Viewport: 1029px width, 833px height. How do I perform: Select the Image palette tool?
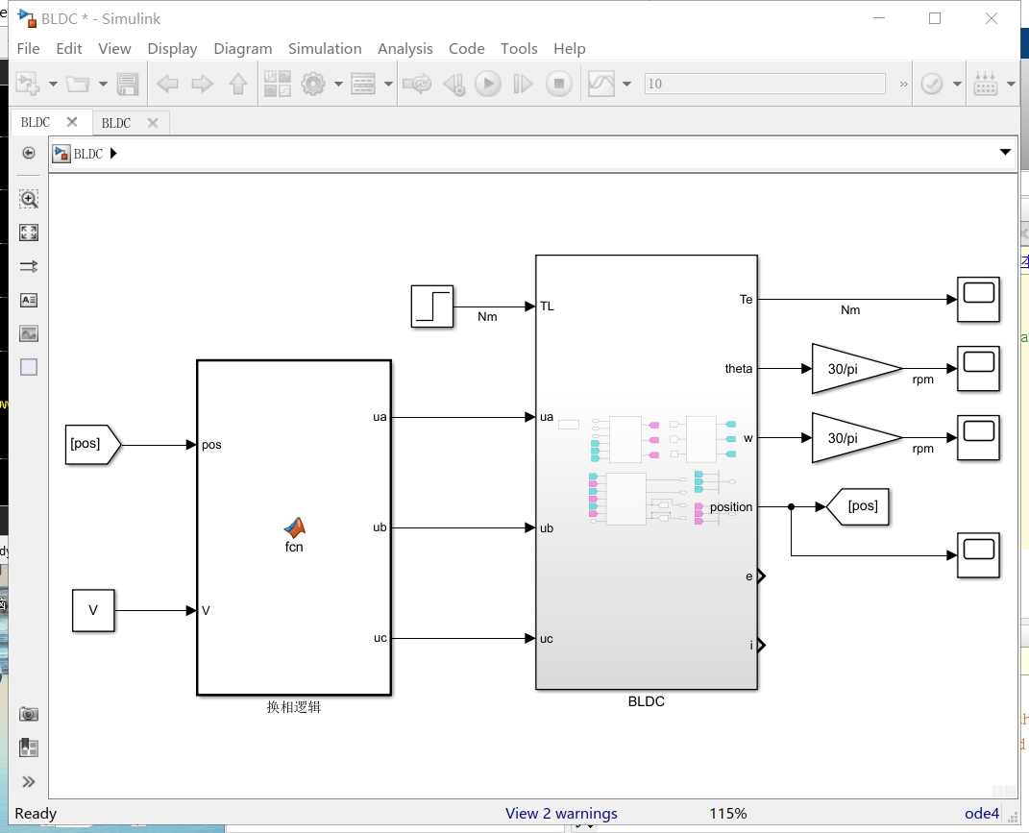28,333
